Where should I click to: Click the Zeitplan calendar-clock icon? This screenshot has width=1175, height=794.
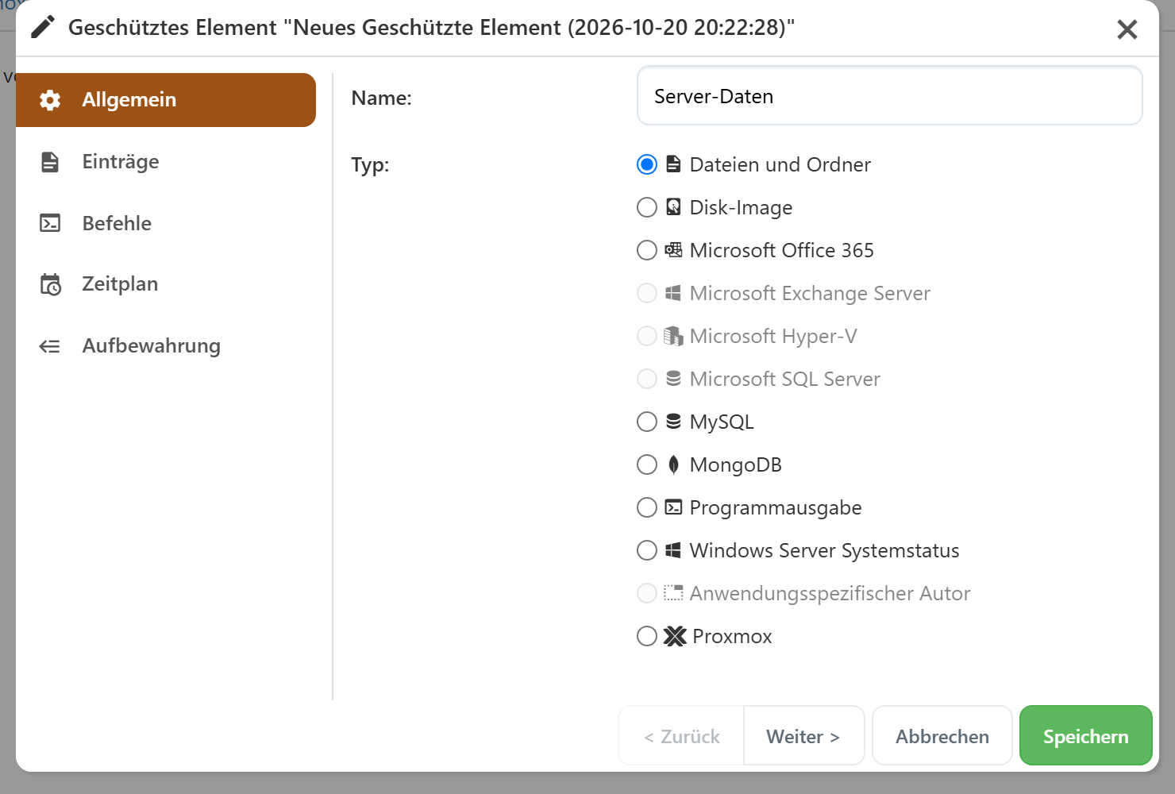(50, 284)
